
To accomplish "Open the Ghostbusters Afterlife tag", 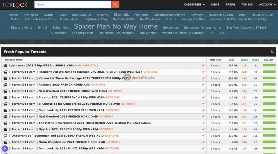I will click(x=169, y=15).
